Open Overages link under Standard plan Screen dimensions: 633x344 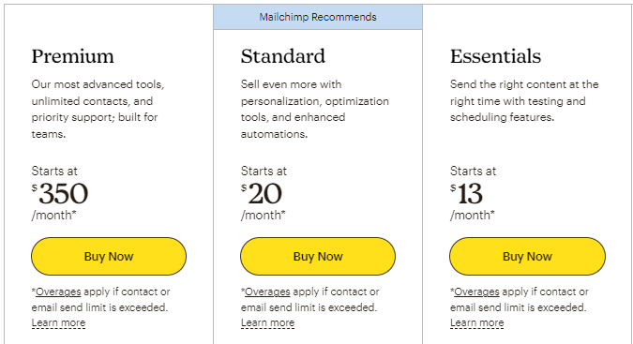pos(267,292)
